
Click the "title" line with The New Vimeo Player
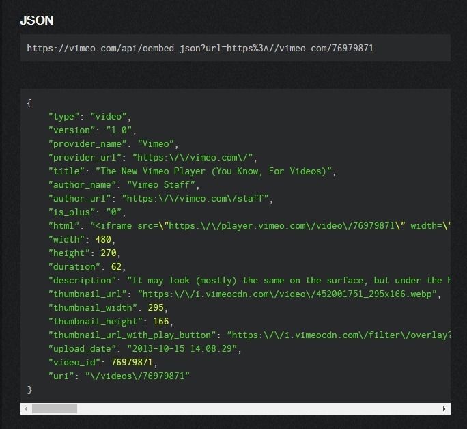coord(193,171)
